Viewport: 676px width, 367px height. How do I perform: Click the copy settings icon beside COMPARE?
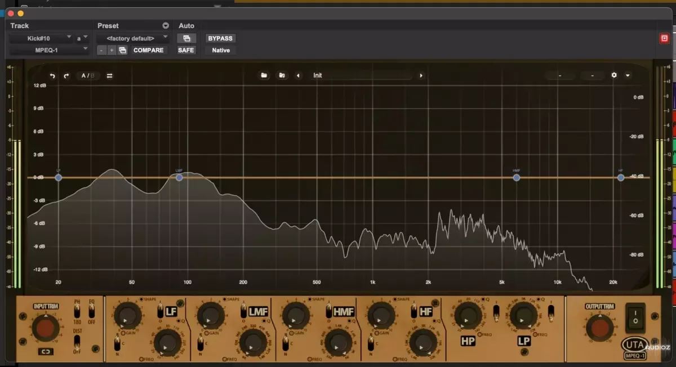pyautogui.click(x=122, y=50)
